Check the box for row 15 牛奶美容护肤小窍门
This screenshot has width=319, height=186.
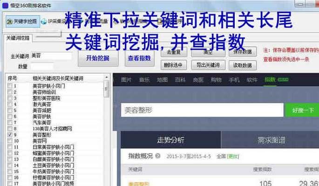10,171
